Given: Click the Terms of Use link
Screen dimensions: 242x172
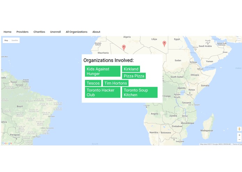Looking at the screenshot, I should click(x=237, y=144).
